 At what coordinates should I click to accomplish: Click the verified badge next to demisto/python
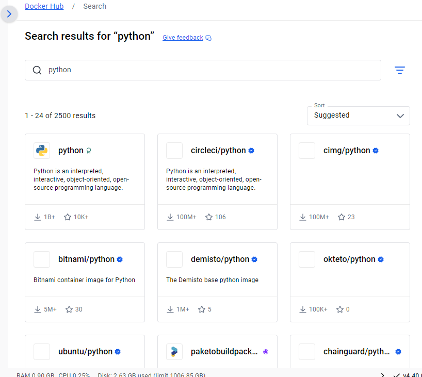(254, 259)
